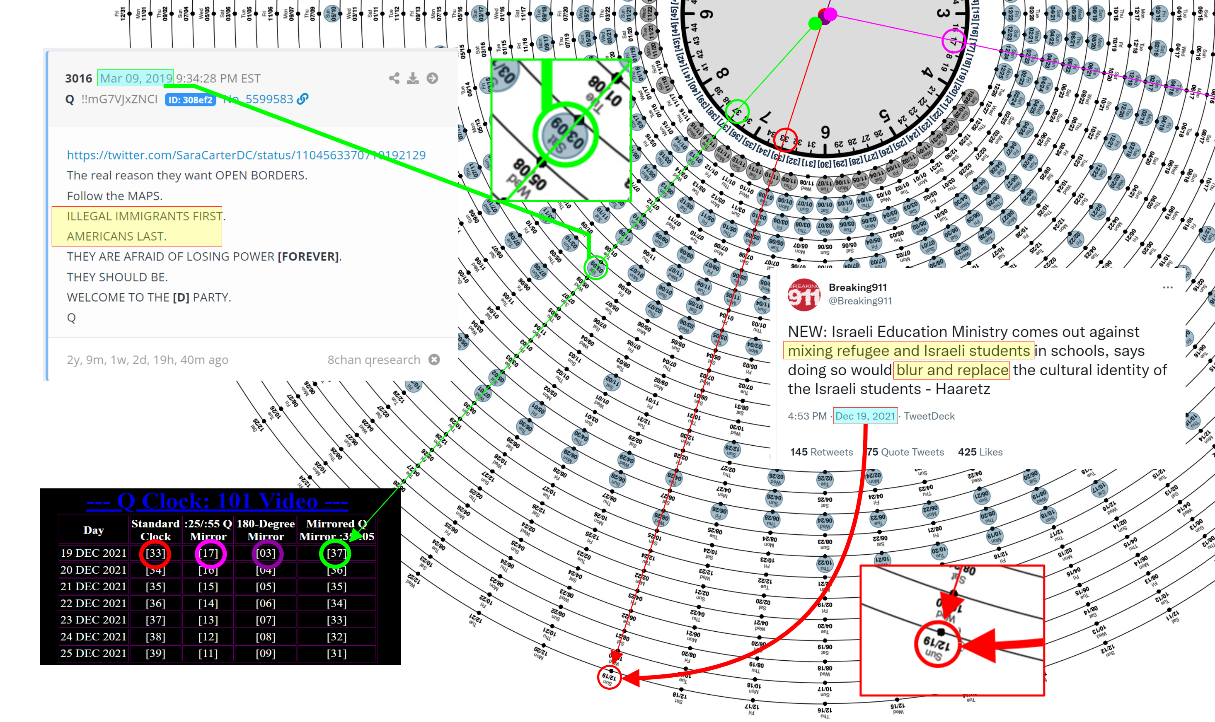
Task: View the 75 Quote Tweets list
Action: (x=905, y=452)
